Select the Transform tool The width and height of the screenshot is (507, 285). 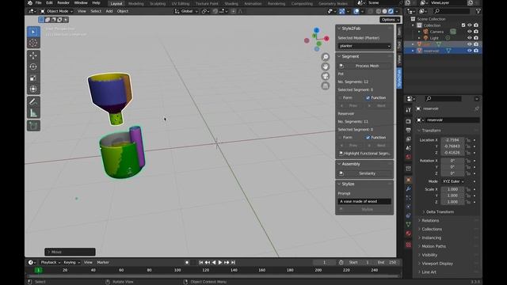pyautogui.click(x=33, y=89)
